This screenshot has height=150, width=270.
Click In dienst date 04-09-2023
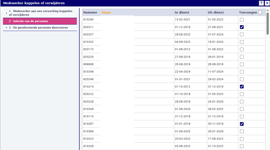(x=183, y=42)
